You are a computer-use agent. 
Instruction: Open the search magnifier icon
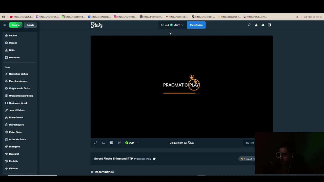249,25
